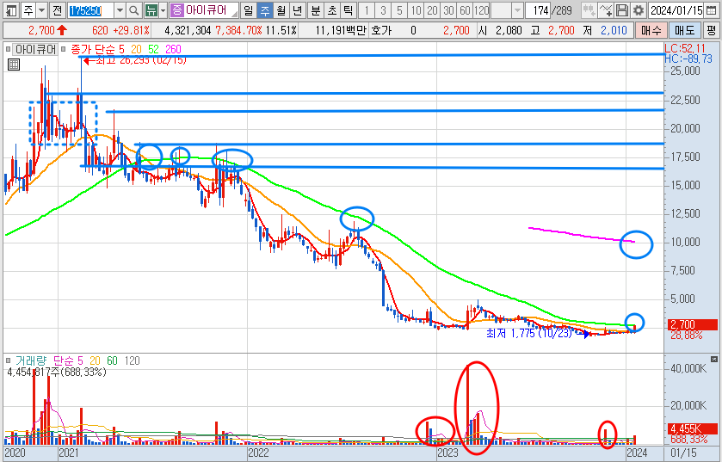722x462 pixels.
Task: Open stock search with magnifier icon
Action: click(133, 10)
